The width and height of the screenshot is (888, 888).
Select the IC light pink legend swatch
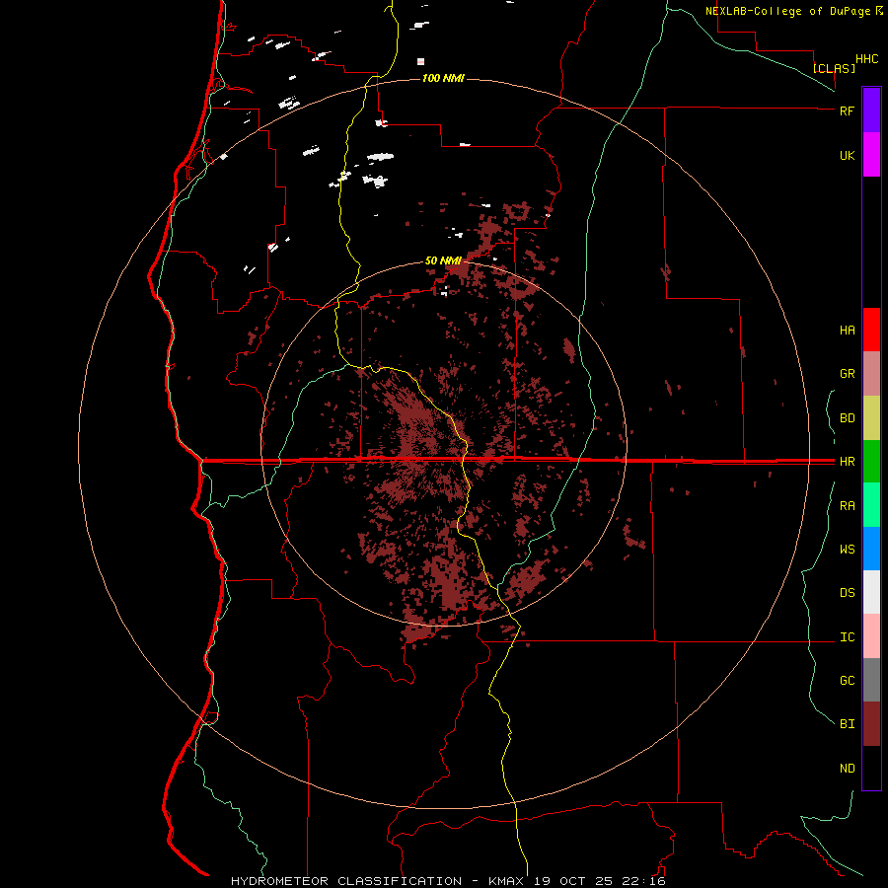pyautogui.click(x=871, y=636)
